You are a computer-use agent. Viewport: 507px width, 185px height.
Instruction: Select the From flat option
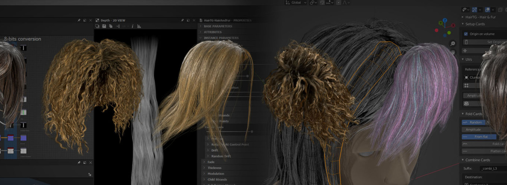click(479, 137)
